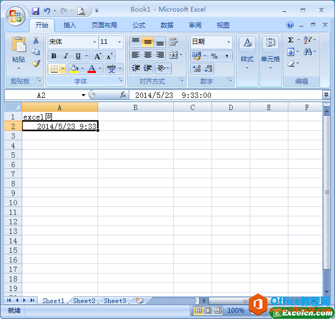Switch to the 审阅 ribbon tab
The width and height of the screenshot is (335, 319).
pyautogui.click(x=195, y=25)
